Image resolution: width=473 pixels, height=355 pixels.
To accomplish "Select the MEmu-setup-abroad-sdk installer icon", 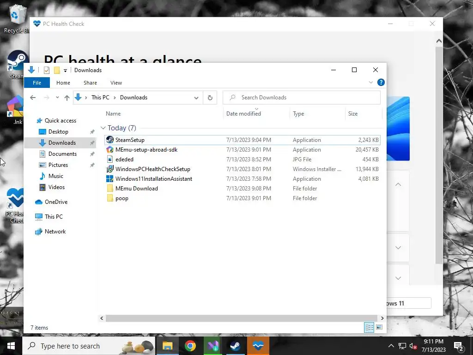I will coord(110,150).
